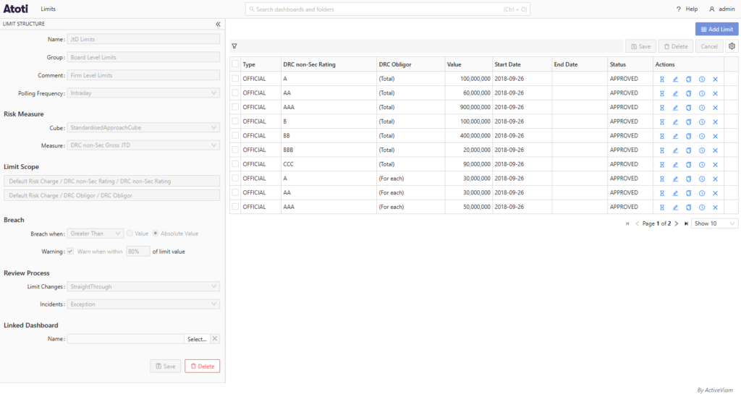Click the copy icon in the AA (Total) row
This screenshot has height=394, width=741.
point(689,93)
